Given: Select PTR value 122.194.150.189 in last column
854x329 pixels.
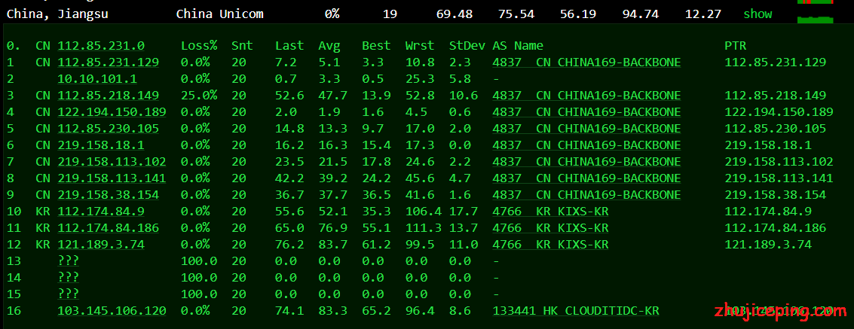Looking at the screenshot, I should click(779, 112).
